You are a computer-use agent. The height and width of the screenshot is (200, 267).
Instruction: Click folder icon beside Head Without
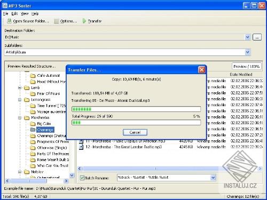33,82
